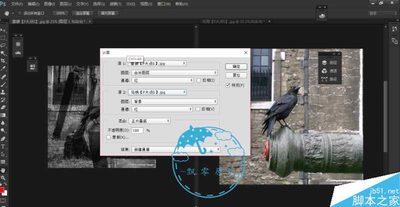Viewport: 400px width, 207px height.
Task: Open source 2 layer dropdown 背景
Action: (174, 101)
